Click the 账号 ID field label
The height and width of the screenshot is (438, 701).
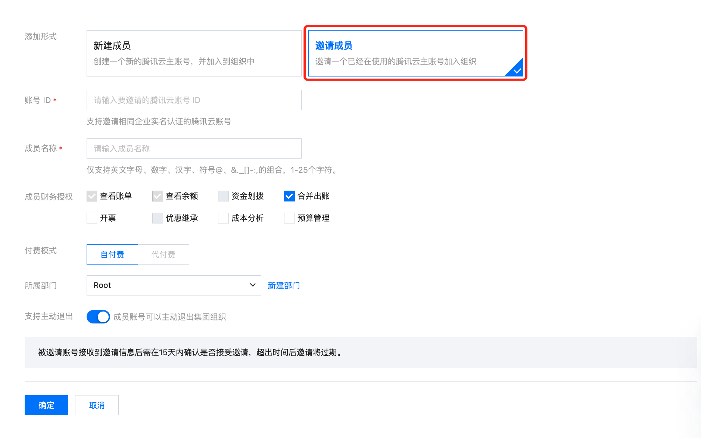(x=38, y=100)
